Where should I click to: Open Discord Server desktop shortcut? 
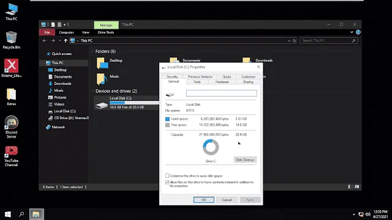tap(12, 127)
